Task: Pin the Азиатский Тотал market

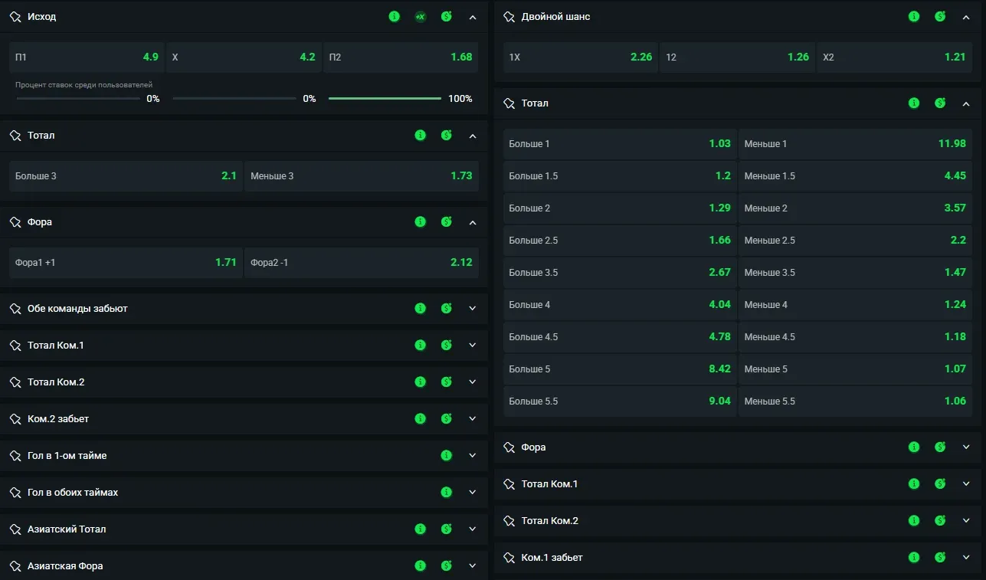Action: point(15,529)
